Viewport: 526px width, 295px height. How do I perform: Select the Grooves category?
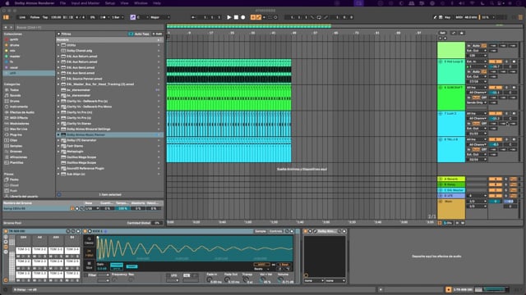click(16, 152)
